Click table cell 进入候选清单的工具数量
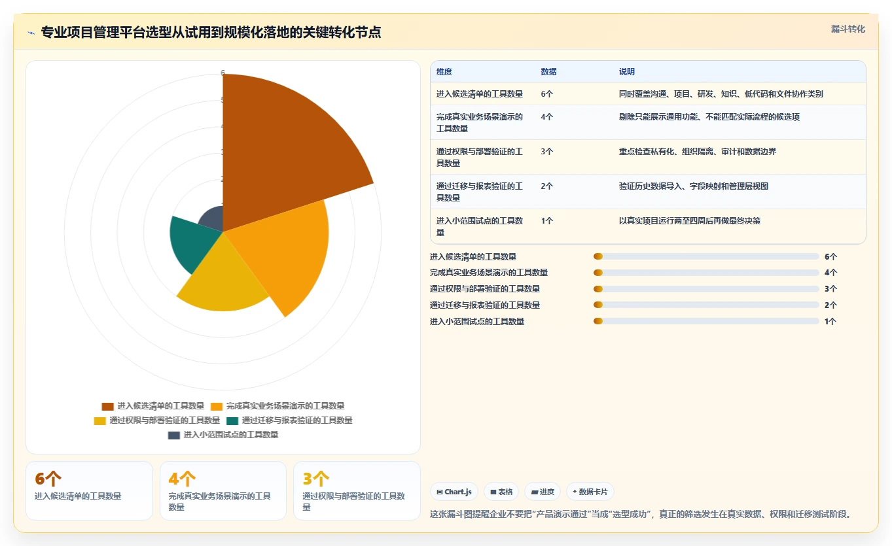 coord(480,94)
